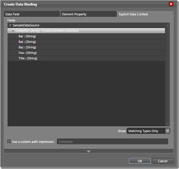The image size is (179, 169).
Task: Close the Create Data Binding dialog
Action: pos(171,4)
